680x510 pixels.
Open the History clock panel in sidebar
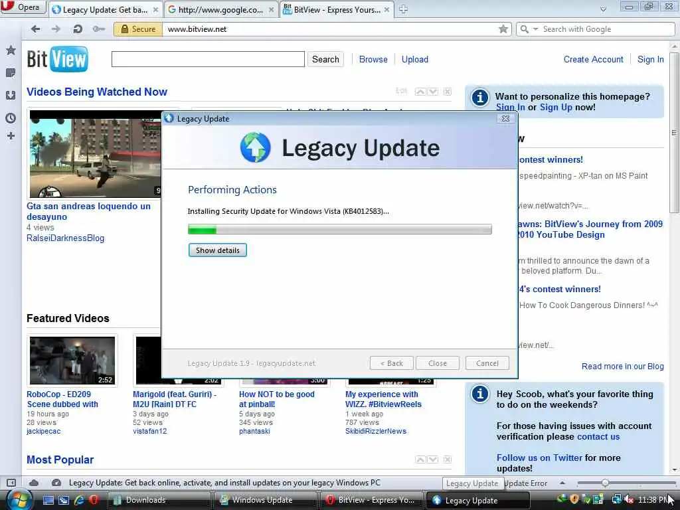click(x=11, y=118)
